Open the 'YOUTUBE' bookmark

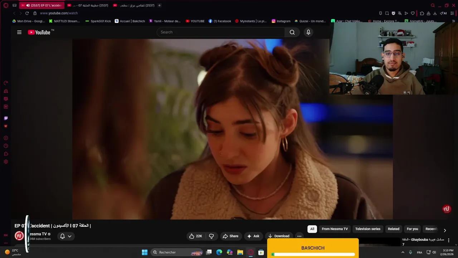click(195, 21)
